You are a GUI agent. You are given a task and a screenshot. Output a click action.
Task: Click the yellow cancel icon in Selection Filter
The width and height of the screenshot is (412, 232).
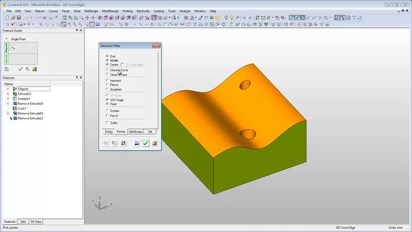pyautogui.click(x=154, y=143)
